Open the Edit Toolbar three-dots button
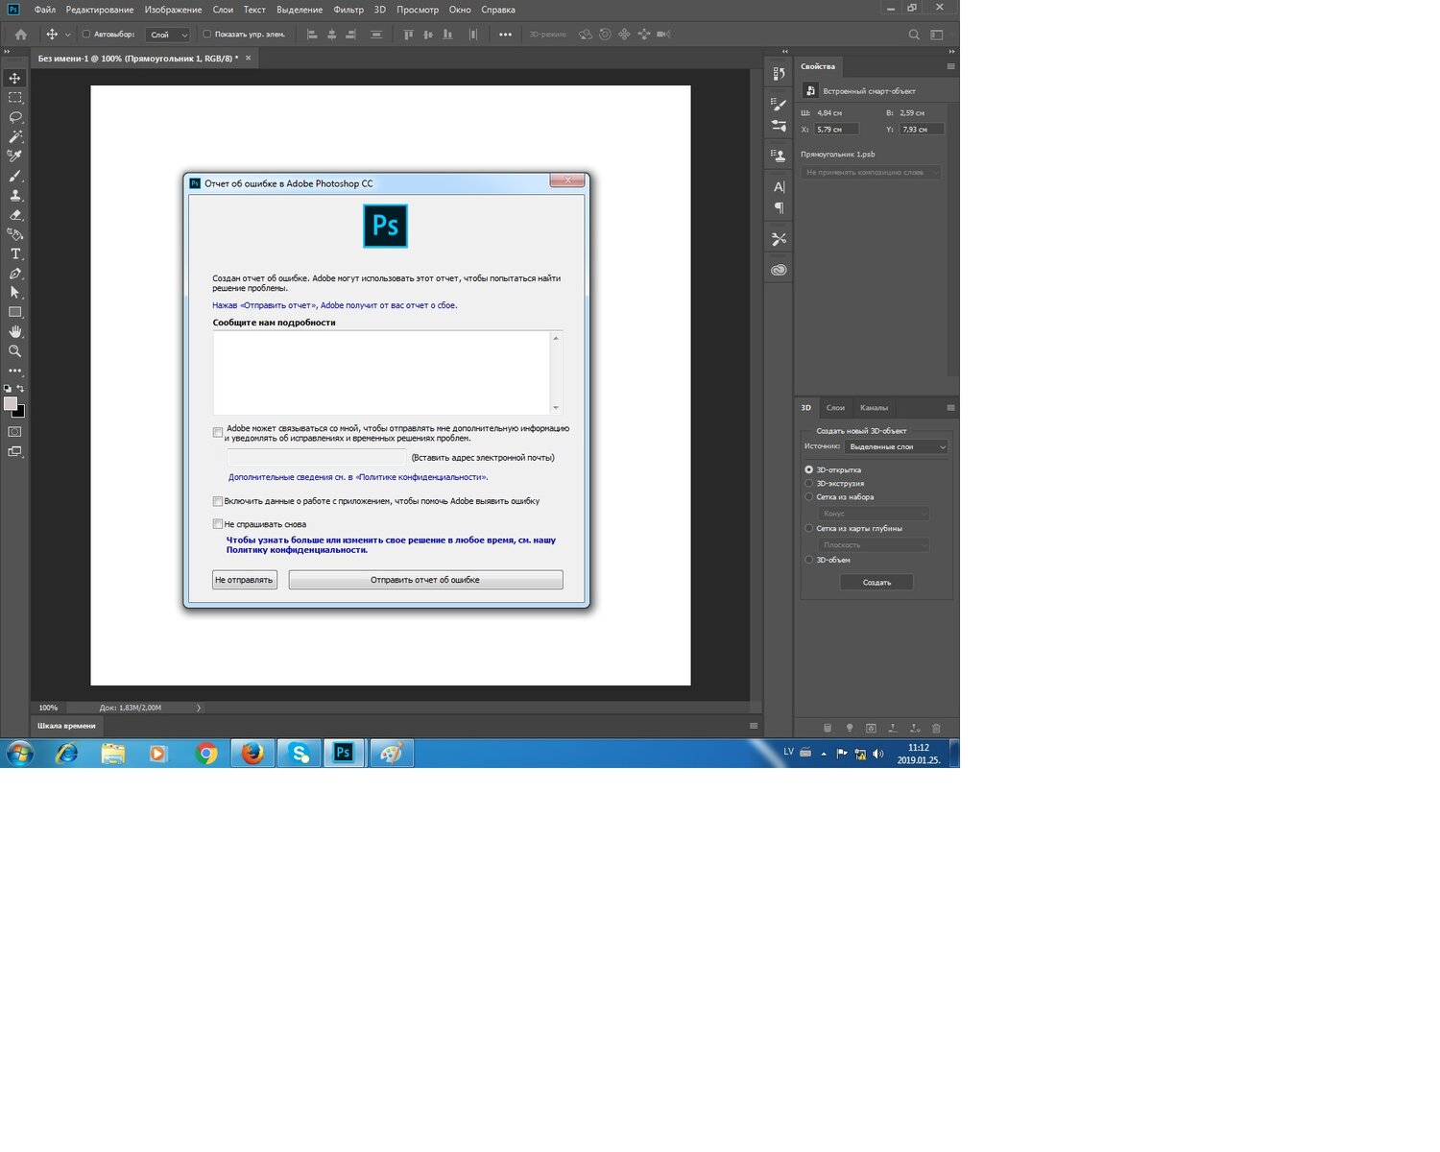 click(14, 371)
